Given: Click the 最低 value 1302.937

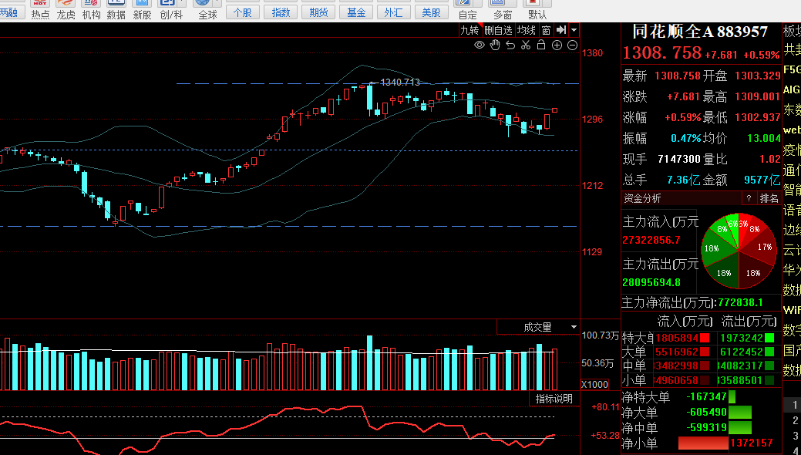Looking at the screenshot, I should click(758, 117).
